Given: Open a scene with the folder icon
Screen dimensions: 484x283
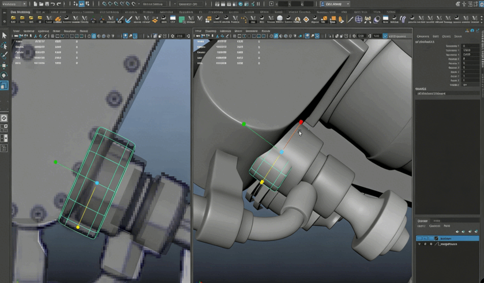Looking at the screenshot, I should (x=41, y=4).
